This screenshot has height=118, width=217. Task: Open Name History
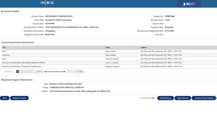(x=183, y=98)
